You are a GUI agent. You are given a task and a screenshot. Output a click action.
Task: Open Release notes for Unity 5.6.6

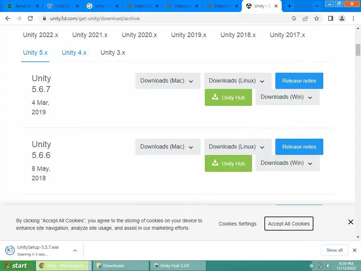pyautogui.click(x=299, y=146)
